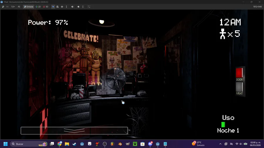Click the camera override icon
The width and height of the screenshot is (264, 148).
(x=78, y=7)
